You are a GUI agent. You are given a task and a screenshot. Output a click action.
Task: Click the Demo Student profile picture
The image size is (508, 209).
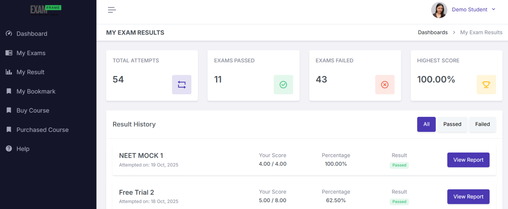(x=439, y=9)
